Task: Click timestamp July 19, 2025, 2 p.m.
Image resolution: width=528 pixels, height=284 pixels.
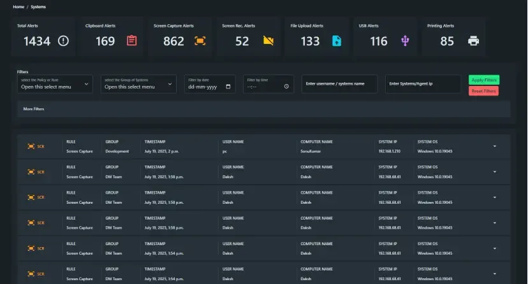Action: 161,152
